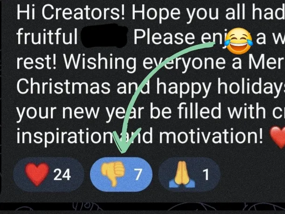The width and height of the screenshot is (285, 214).
Task: Click the blacked-out redacted word
Action: click(104, 36)
